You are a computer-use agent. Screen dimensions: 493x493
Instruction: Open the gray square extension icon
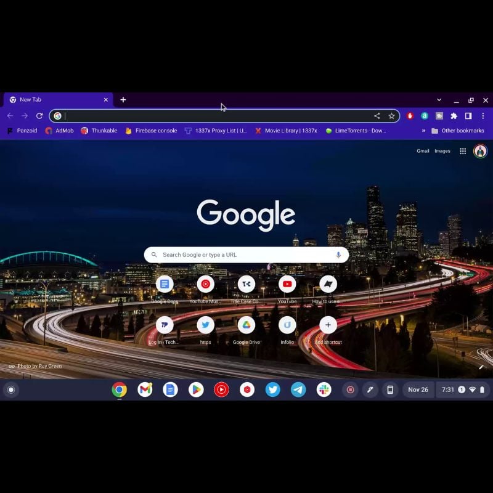(439, 116)
